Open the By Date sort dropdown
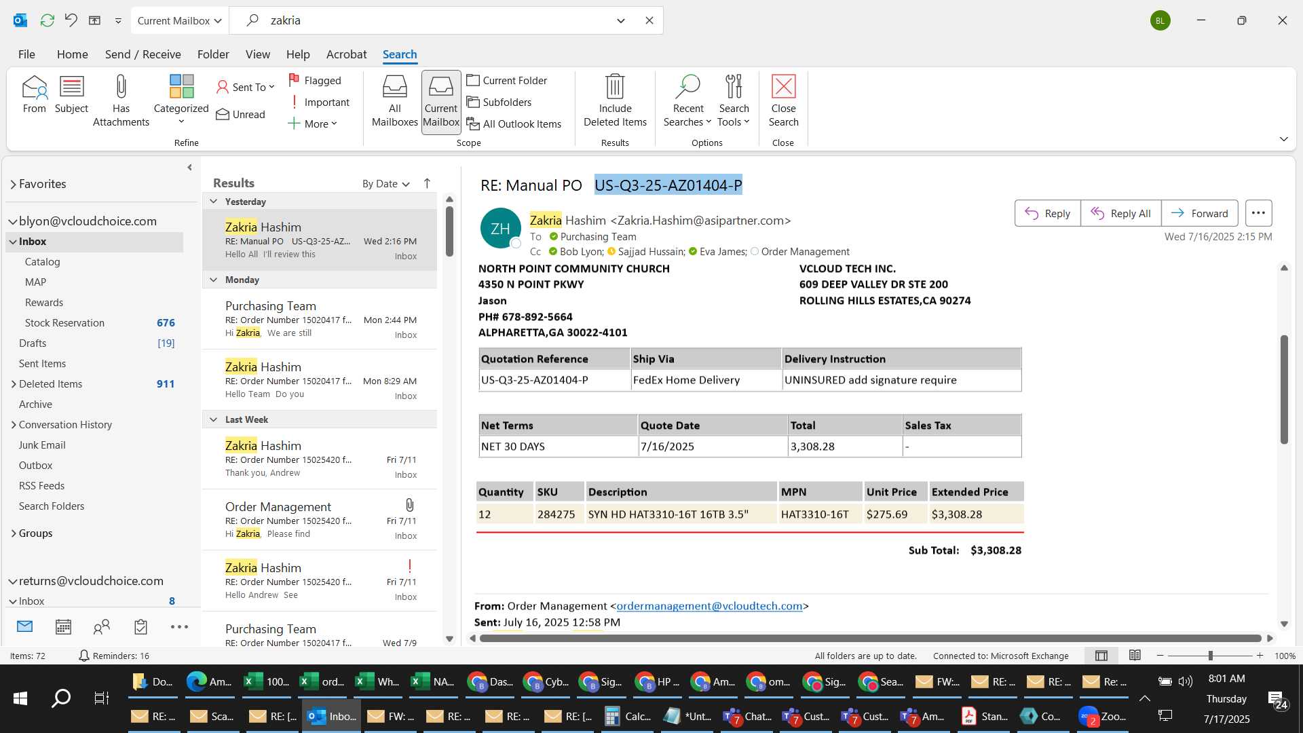The height and width of the screenshot is (733, 1303). coord(385,183)
